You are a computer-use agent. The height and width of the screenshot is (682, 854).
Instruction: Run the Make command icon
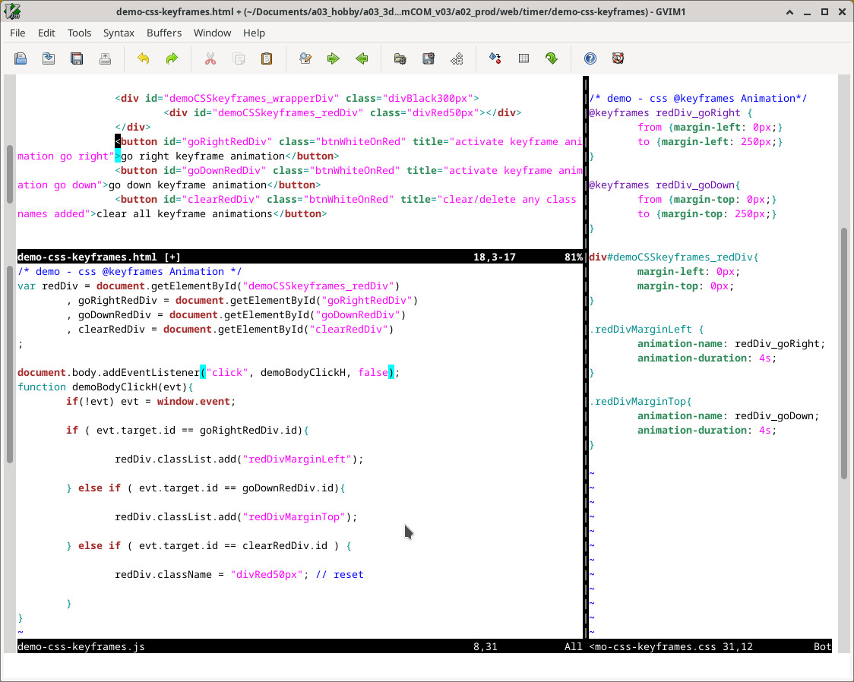tap(495, 58)
